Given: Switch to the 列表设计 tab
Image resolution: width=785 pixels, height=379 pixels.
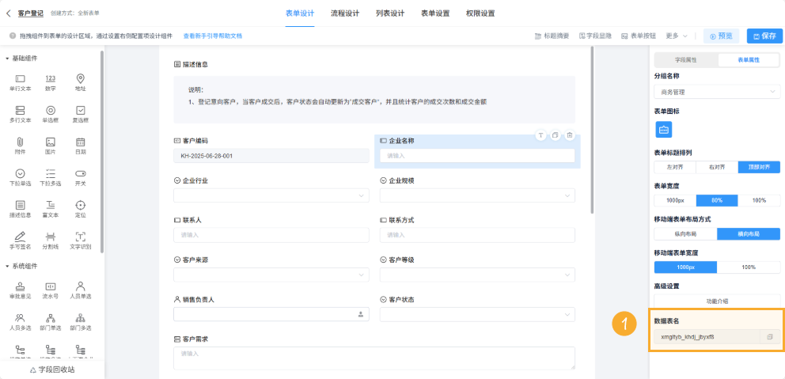Looking at the screenshot, I should coord(390,13).
